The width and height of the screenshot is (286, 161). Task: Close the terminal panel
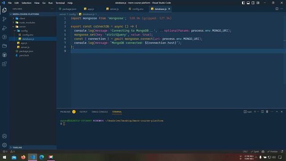[282, 111]
